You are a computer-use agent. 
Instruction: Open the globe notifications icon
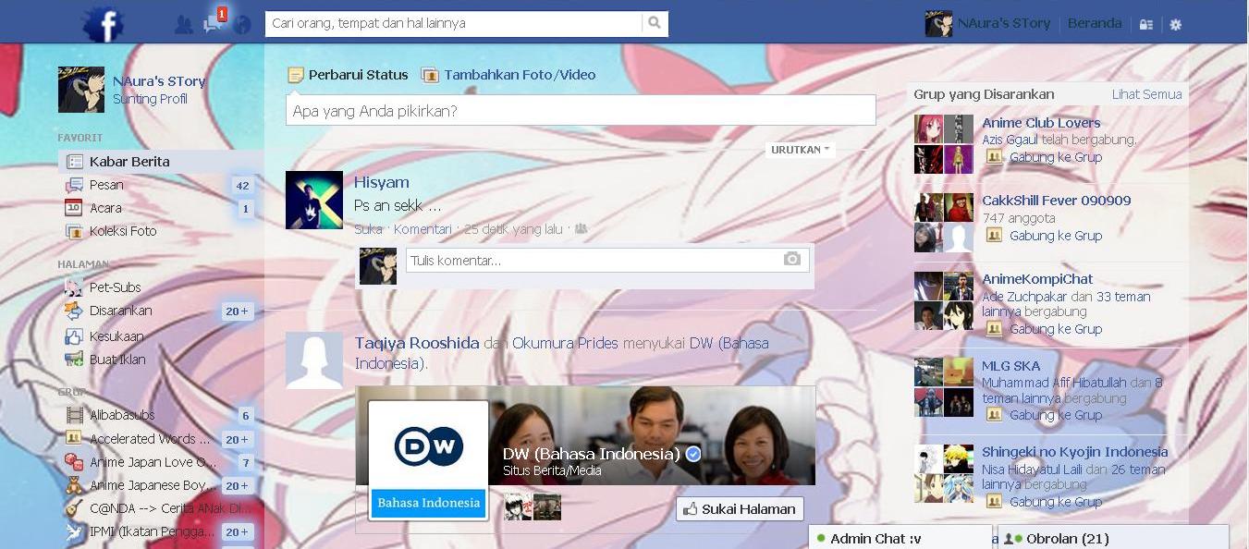[x=242, y=24]
